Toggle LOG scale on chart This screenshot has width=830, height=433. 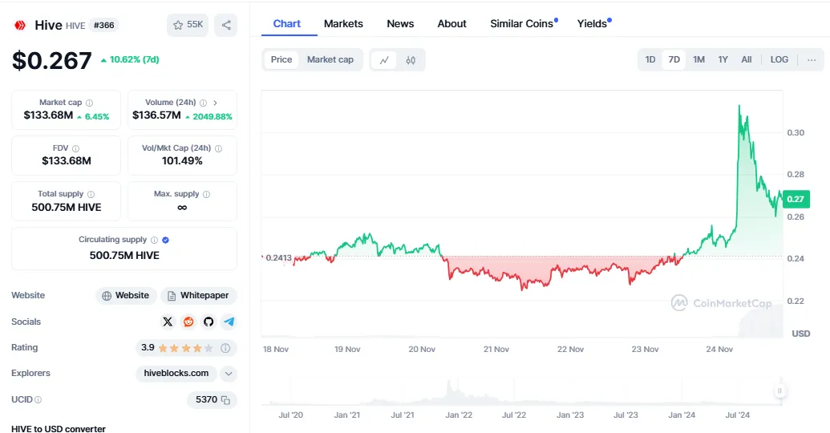point(779,60)
